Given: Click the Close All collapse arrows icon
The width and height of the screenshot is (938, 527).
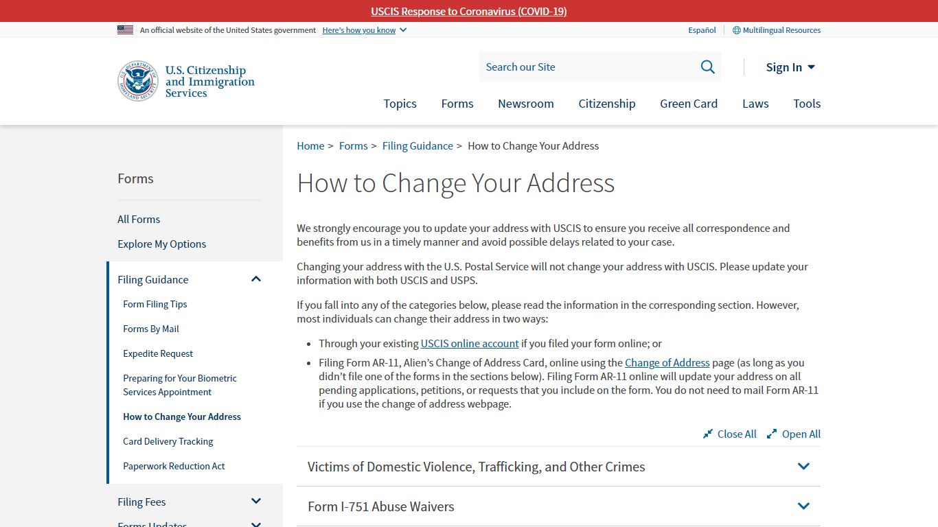Looking at the screenshot, I should click(708, 434).
